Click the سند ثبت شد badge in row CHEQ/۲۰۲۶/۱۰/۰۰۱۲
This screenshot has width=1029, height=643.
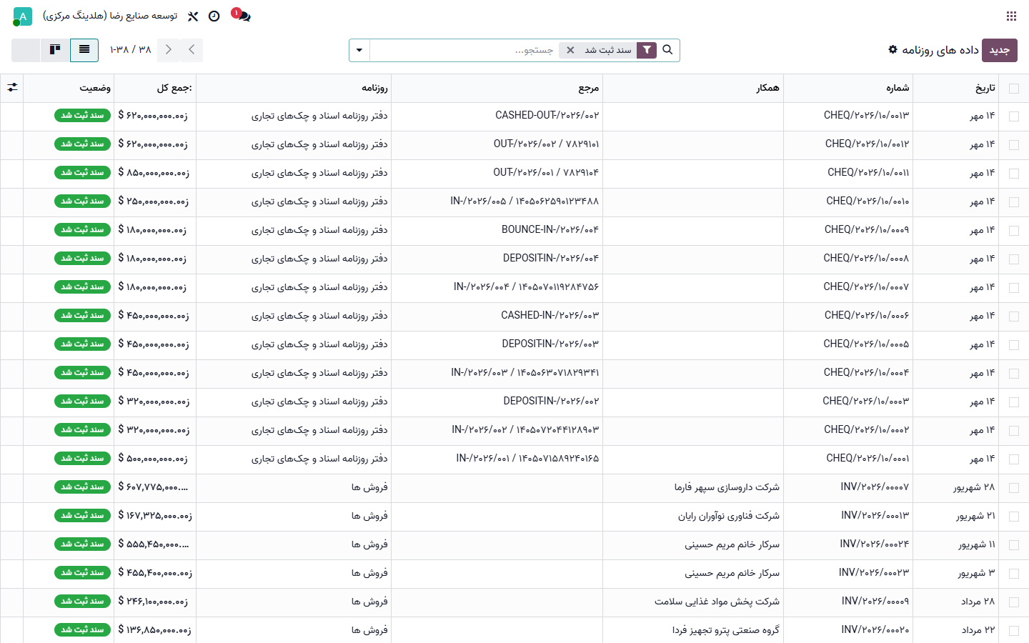click(x=82, y=144)
